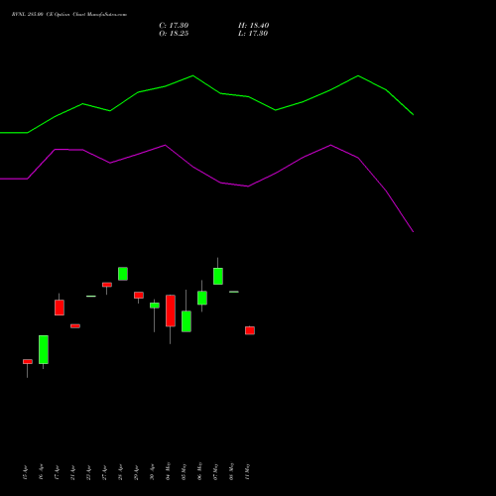Select the 16 Apr date label
496x496 pixels.
pyautogui.click(x=42, y=472)
